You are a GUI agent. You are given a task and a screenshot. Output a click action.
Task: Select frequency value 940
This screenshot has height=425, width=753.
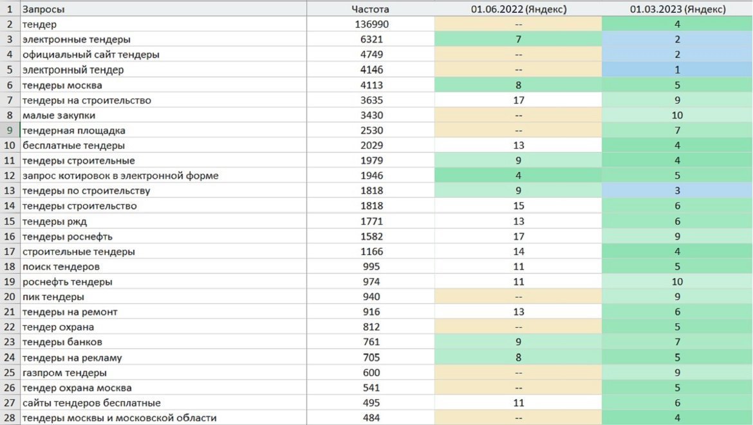pos(371,297)
